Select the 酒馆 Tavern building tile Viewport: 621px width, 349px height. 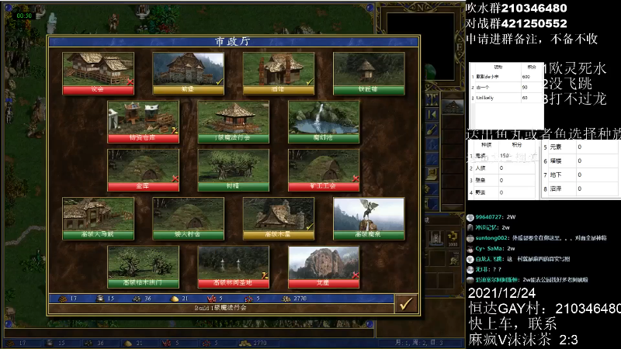(279, 73)
